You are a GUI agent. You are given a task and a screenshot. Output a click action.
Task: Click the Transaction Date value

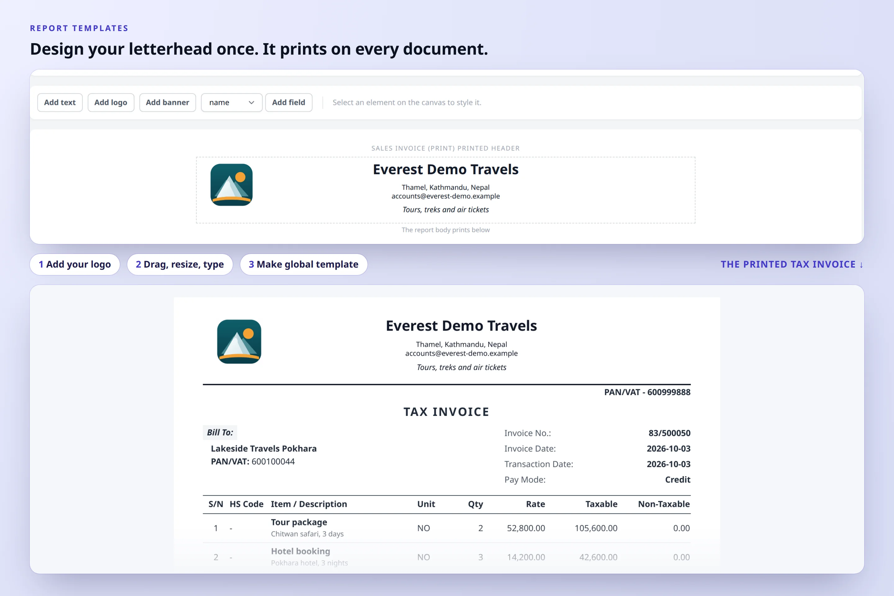point(669,464)
